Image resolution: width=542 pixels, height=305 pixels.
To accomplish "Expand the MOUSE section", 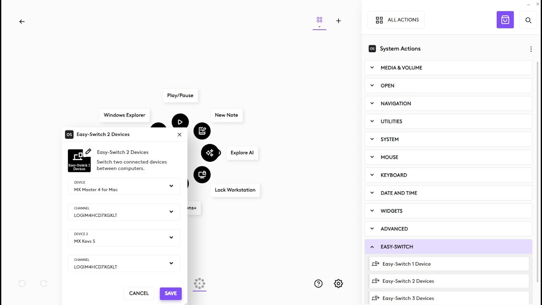I will click(448, 157).
